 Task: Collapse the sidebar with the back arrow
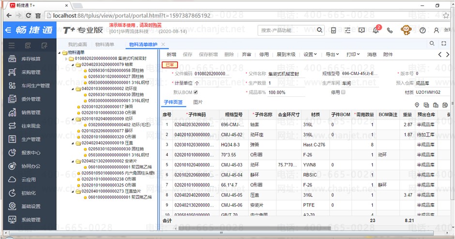click(8, 30)
